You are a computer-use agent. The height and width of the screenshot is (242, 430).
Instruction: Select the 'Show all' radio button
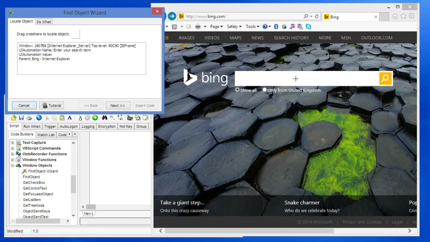pyautogui.click(x=237, y=90)
